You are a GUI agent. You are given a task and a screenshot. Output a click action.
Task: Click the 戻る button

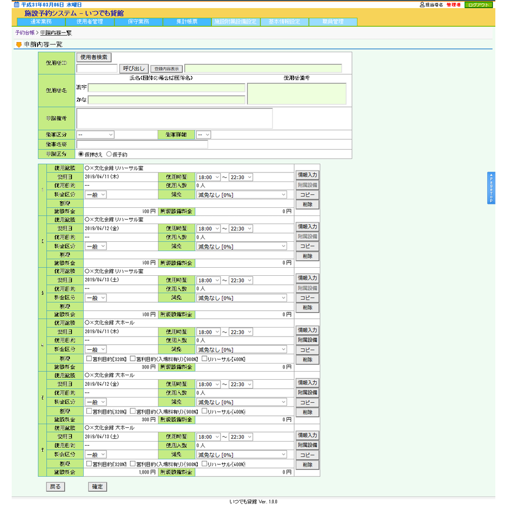(x=55, y=487)
